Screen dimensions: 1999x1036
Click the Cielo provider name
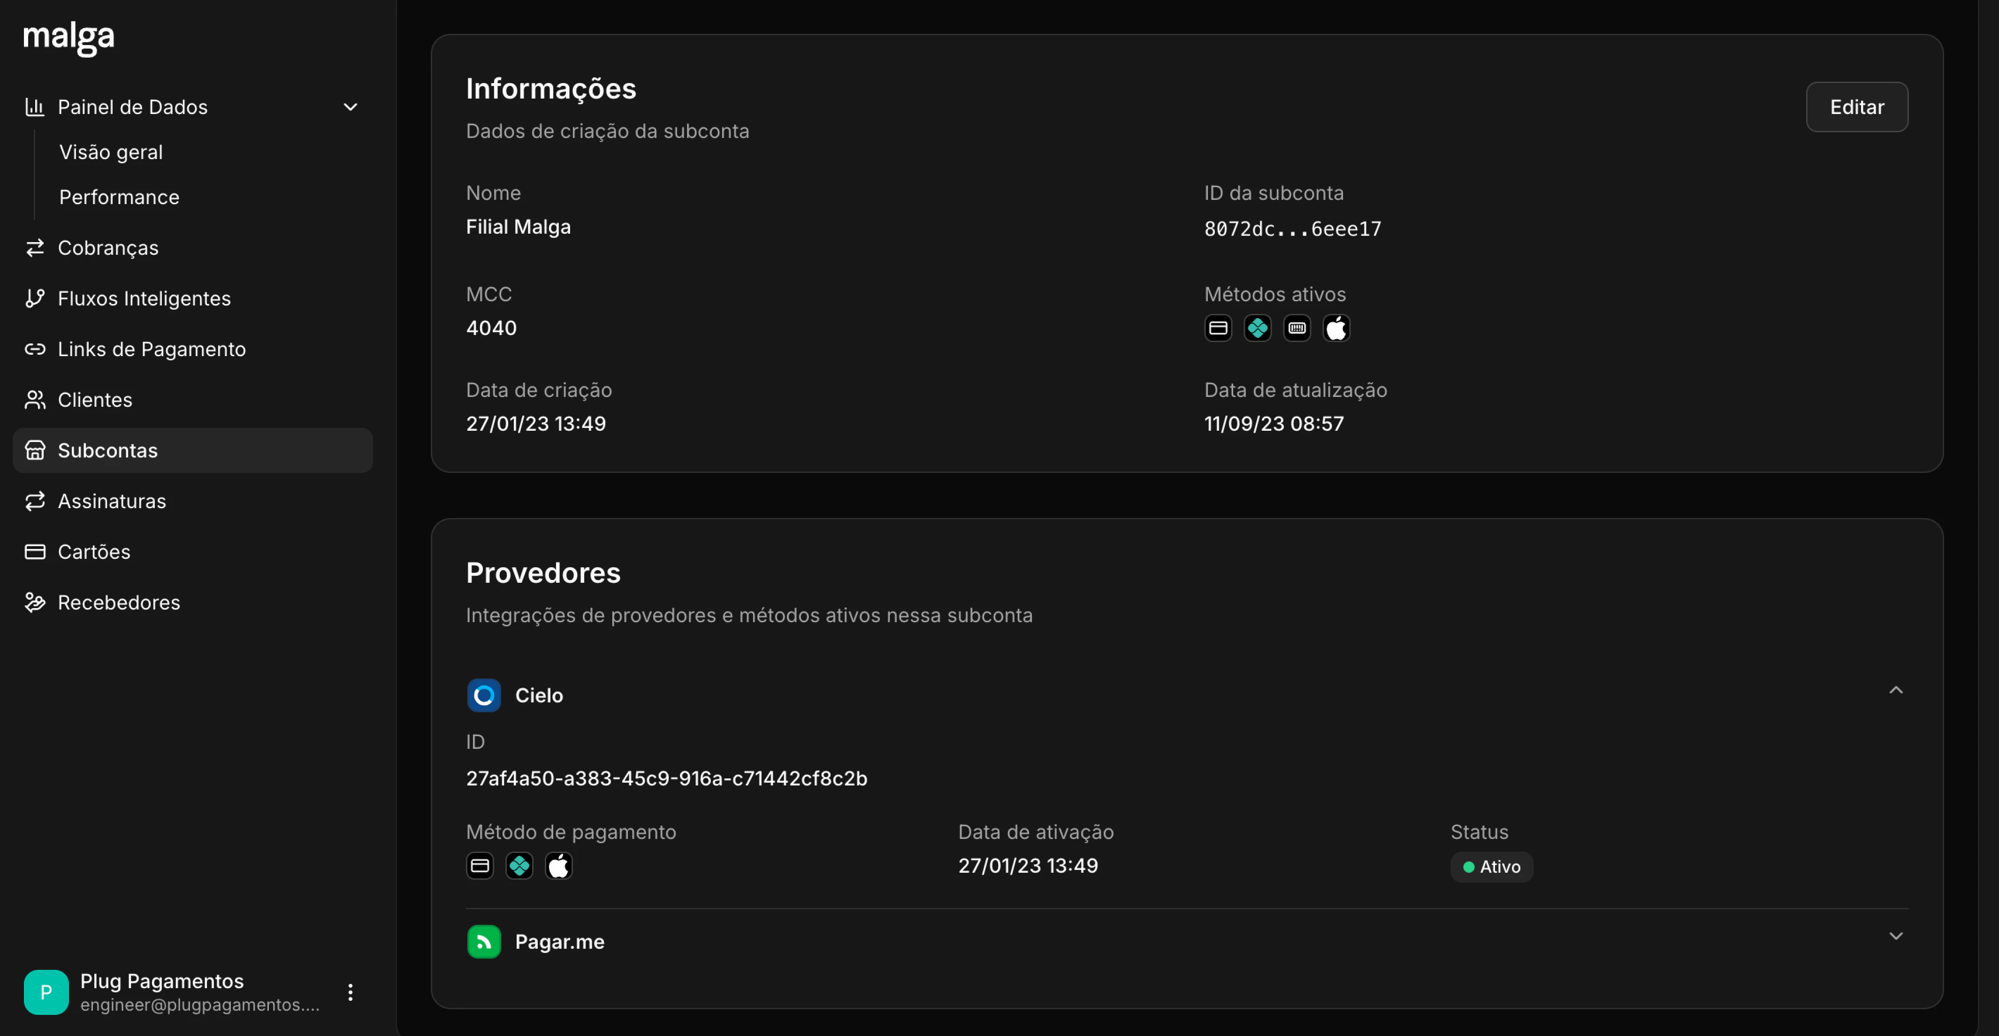click(x=539, y=695)
